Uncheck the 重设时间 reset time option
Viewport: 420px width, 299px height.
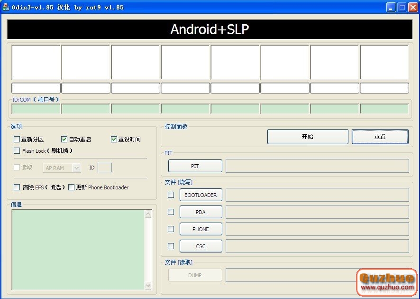[x=114, y=140]
